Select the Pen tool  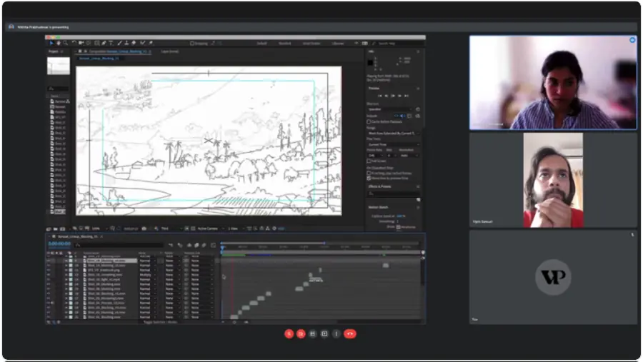pyautogui.click(x=104, y=43)
